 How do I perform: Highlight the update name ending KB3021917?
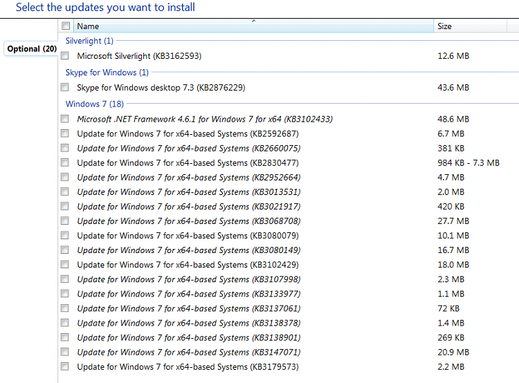click(x=189, y=207)
